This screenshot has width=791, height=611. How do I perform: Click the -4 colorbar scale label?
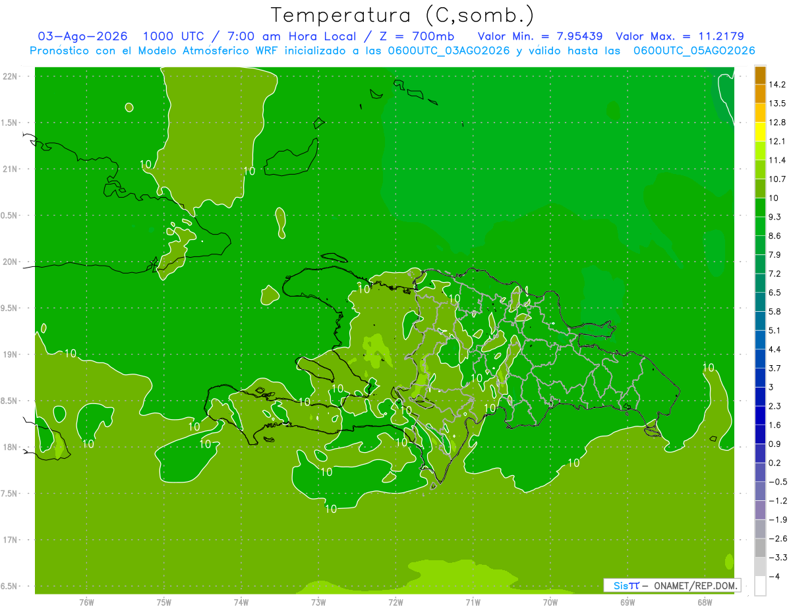(x=775, y=577)
